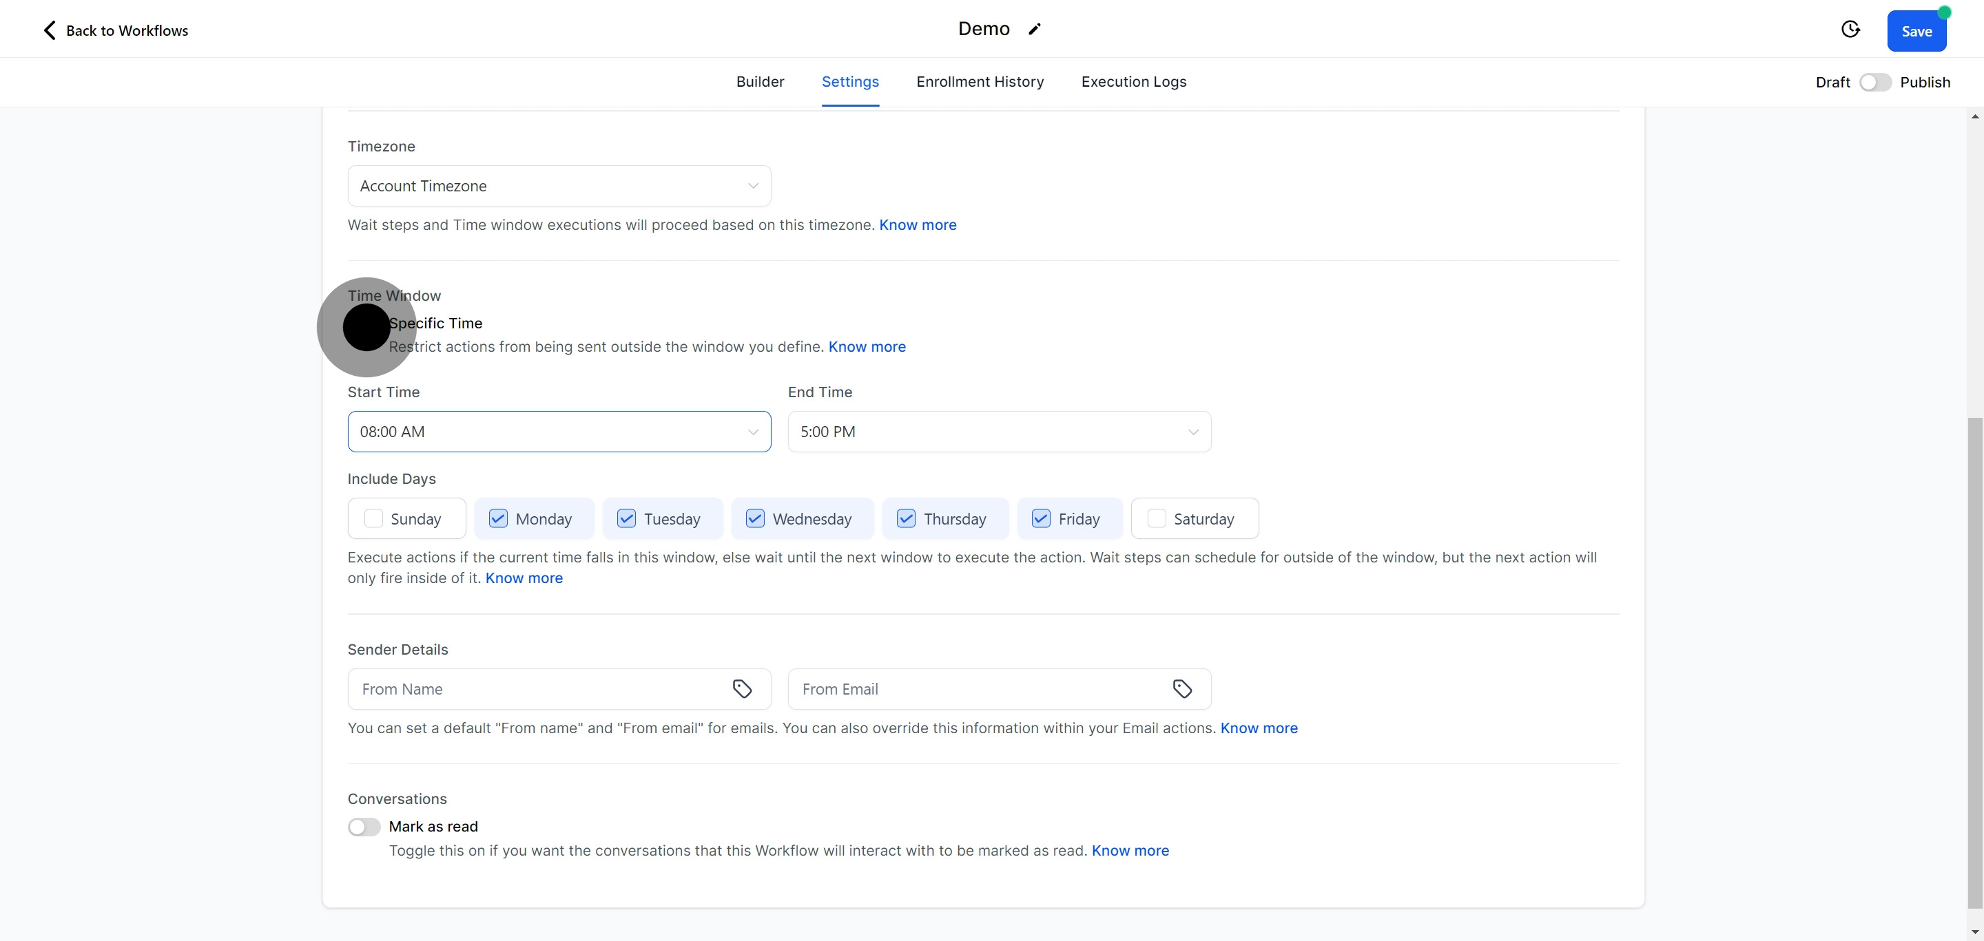
Task: Click the pencil icon to rename Demo
Action: 1034,29
